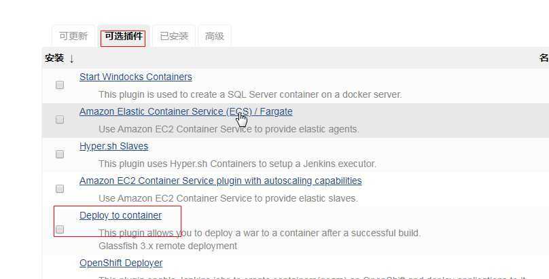
Task: Open the Deploy to container link
Action: point(120,215)
